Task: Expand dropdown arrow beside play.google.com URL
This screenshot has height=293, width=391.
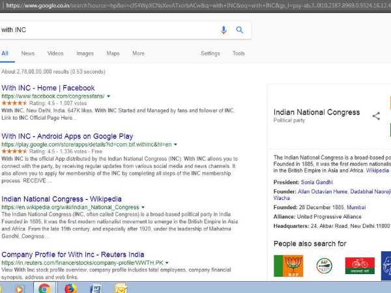Action: click(x=175, y=145)
